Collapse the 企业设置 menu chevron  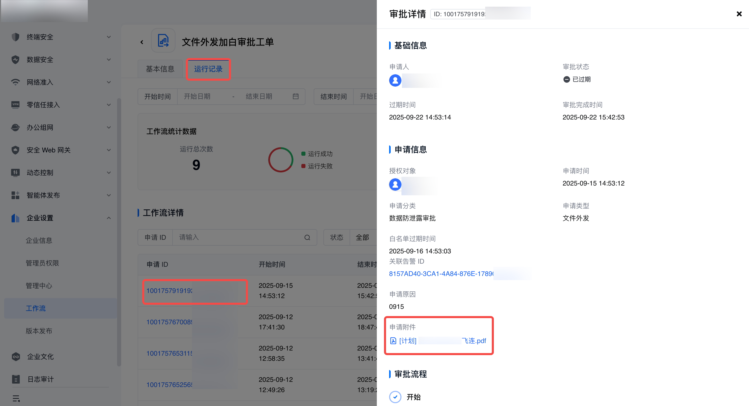click(x=109, y=218)
